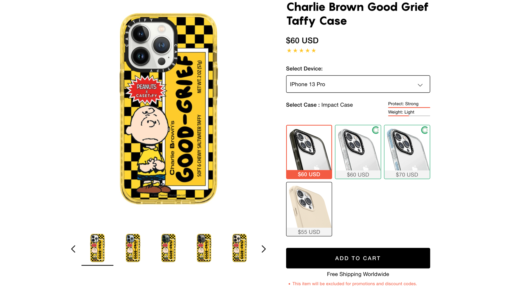Select the black Impact Case at $60 USD

pos(309,152)
